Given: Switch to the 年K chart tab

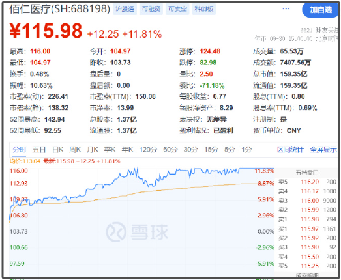Looking at the screenshot, I should click(127, 150).
